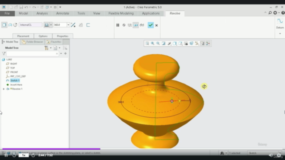Click the Model Tree filter funnel icon

pos(4,53)
